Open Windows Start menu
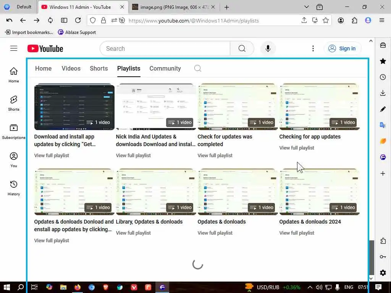The width and height of the screenshot is (391, 293). click(7, 287)
